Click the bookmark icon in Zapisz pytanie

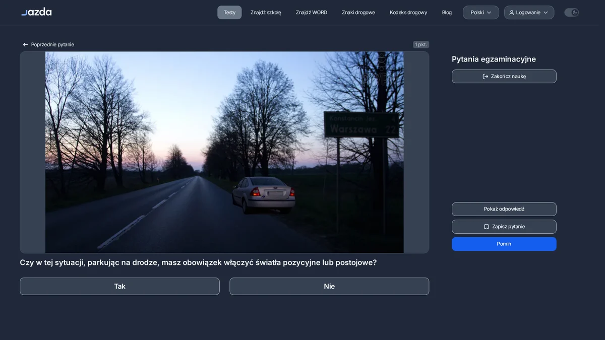(x=487, y=227)
